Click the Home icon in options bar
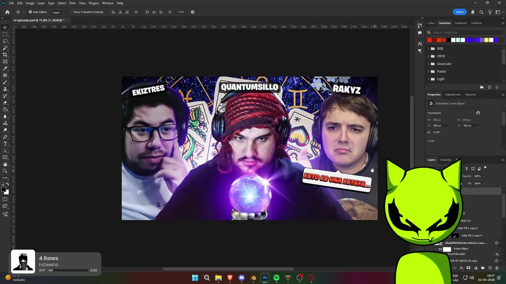 tap(7, 12)
